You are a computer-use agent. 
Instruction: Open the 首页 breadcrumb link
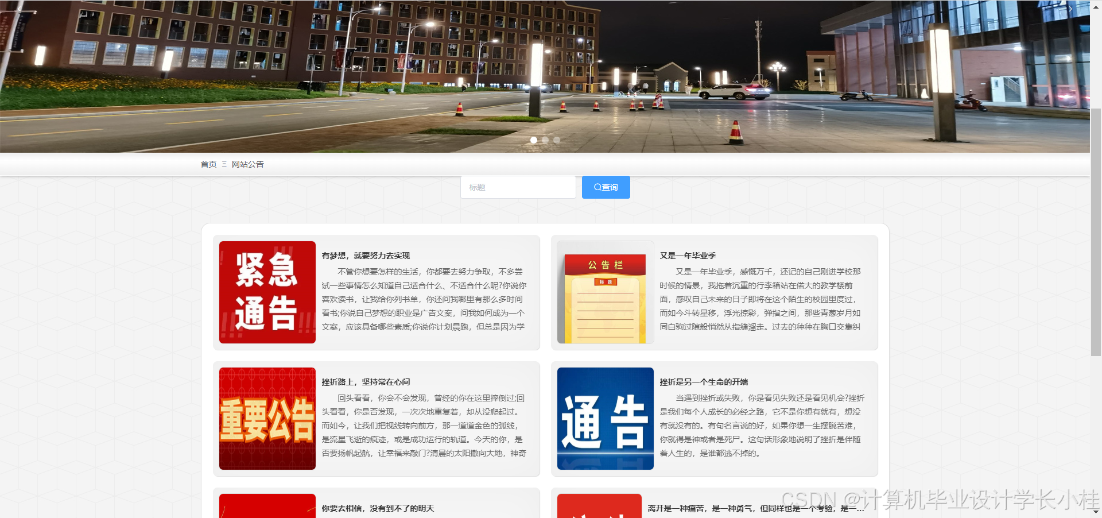(x=208, y=164)
